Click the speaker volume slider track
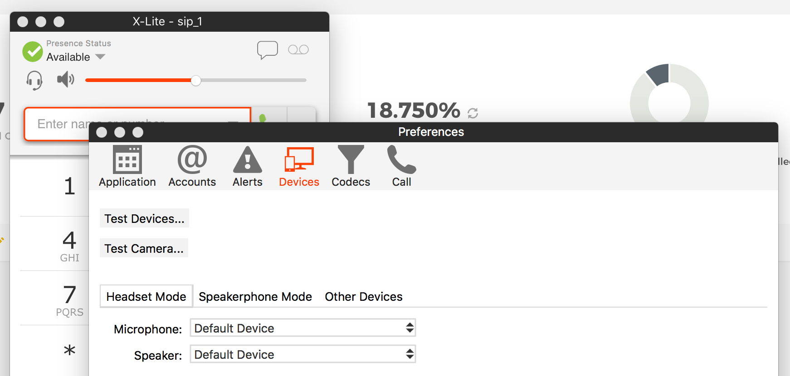 tap(196, 80)
